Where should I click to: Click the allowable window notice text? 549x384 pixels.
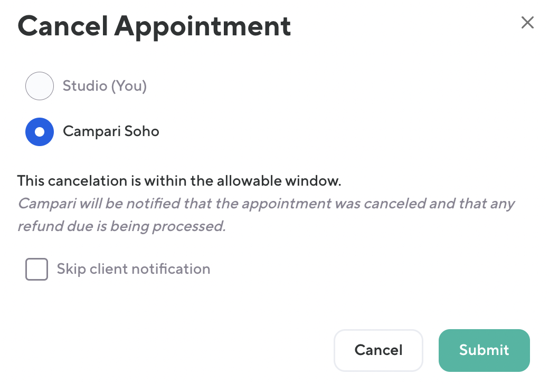click(x=179, y=181)
